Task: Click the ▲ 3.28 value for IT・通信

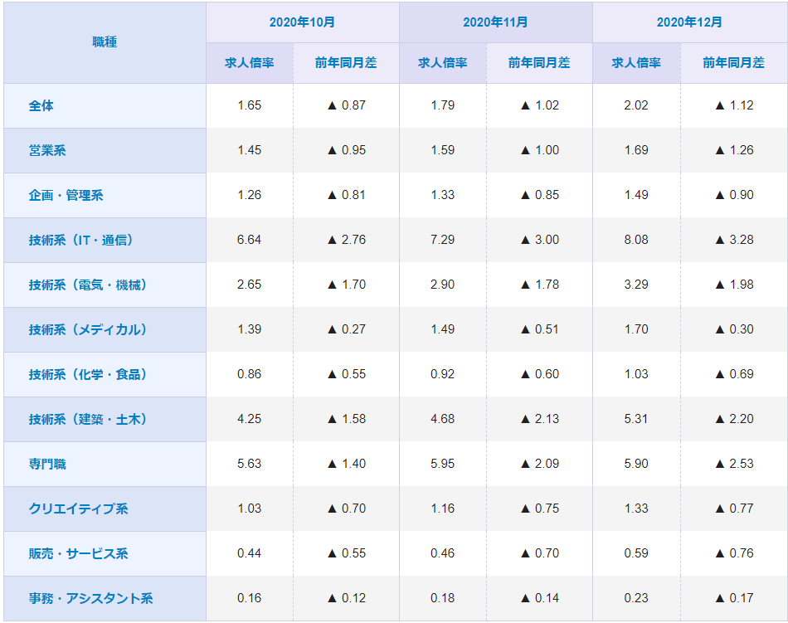Action: (734, 240)
